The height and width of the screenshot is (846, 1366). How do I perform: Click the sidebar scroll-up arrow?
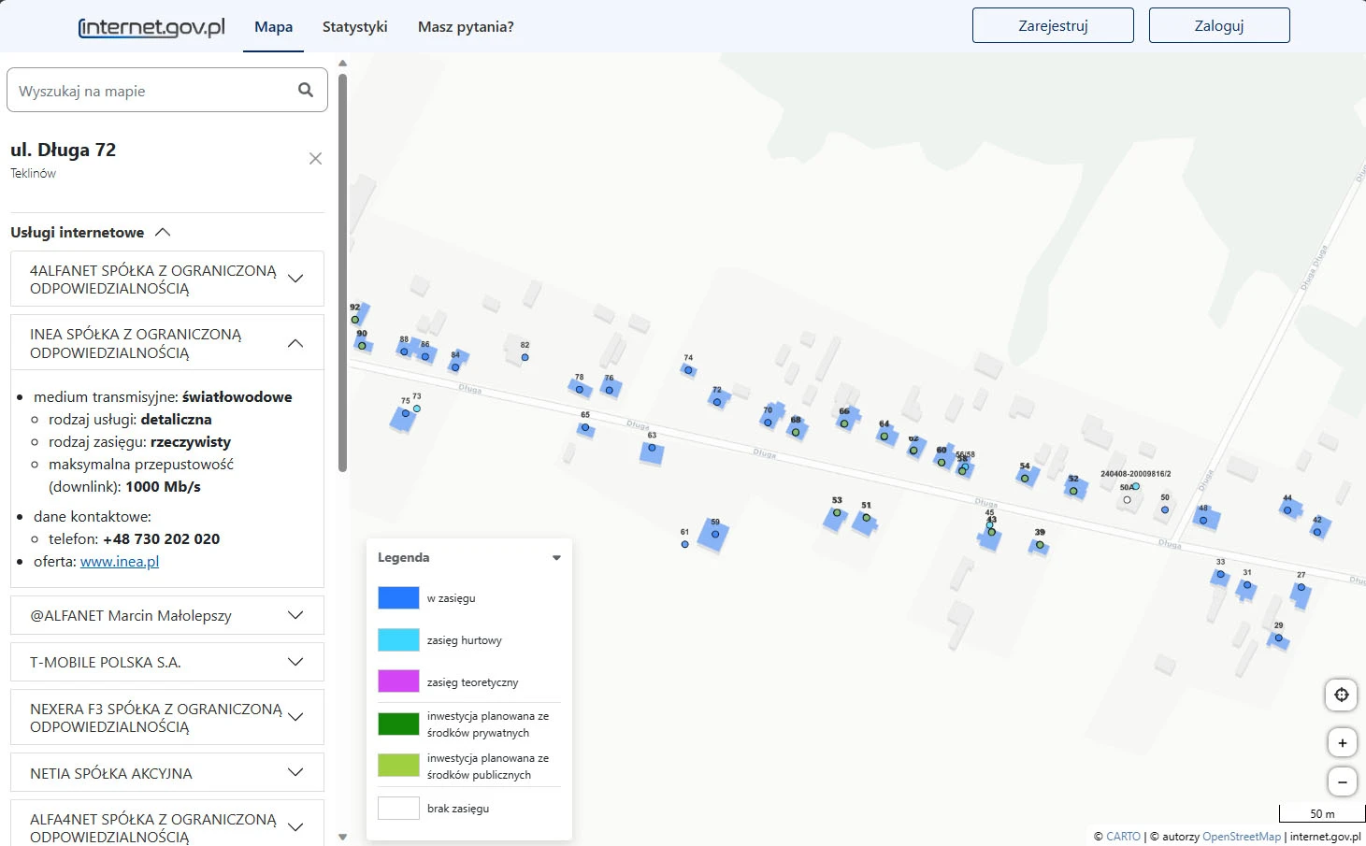[342, 64]
